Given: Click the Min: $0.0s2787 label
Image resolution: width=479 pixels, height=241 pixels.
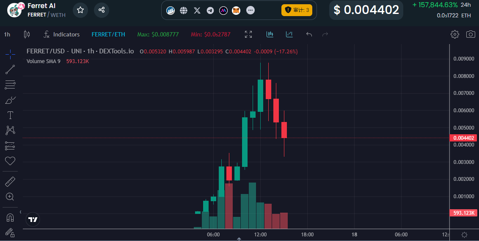Looking at the screenshot, I should pos(210,35).
